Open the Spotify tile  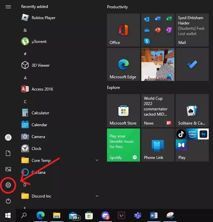click(123, 145)
